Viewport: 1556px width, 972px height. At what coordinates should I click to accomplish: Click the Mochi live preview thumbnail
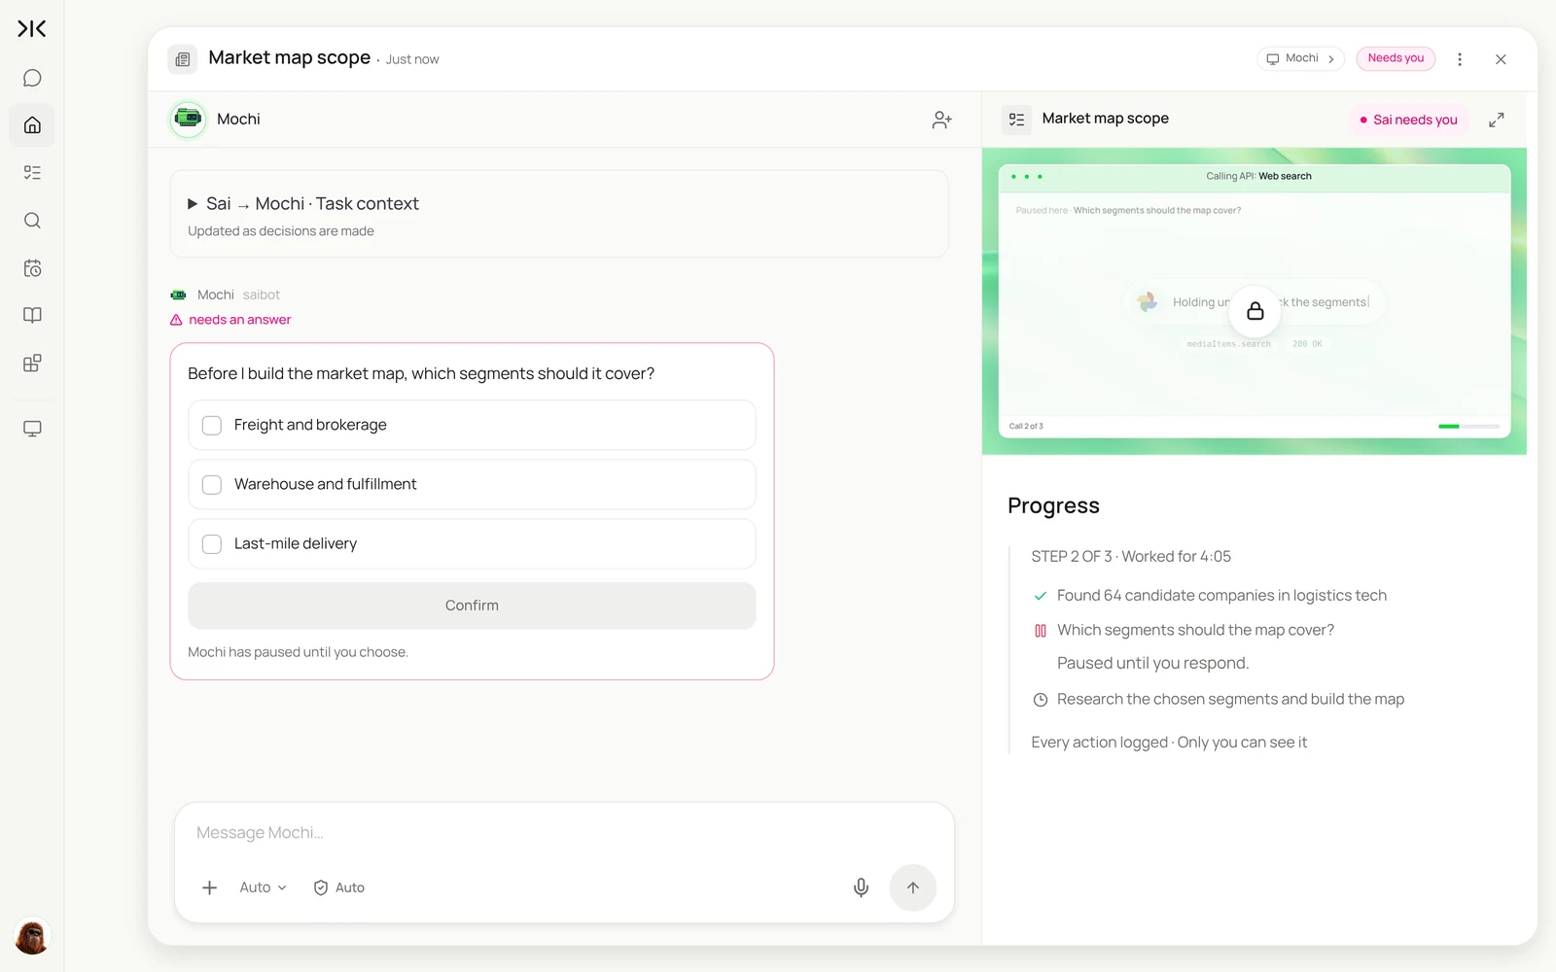pyautogui.click(x=1255, y=301)
